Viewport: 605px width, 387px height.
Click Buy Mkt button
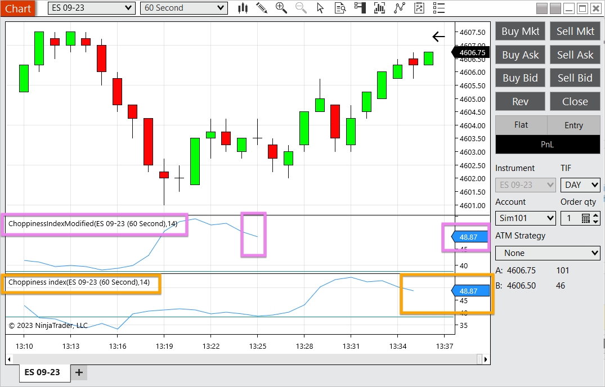pyautogui.click(x=520, y=31)
